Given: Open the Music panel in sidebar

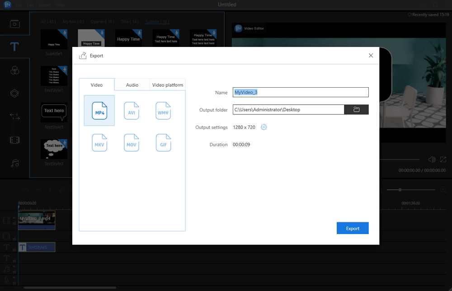Looking at the screenshot, I should click(15, 163).
